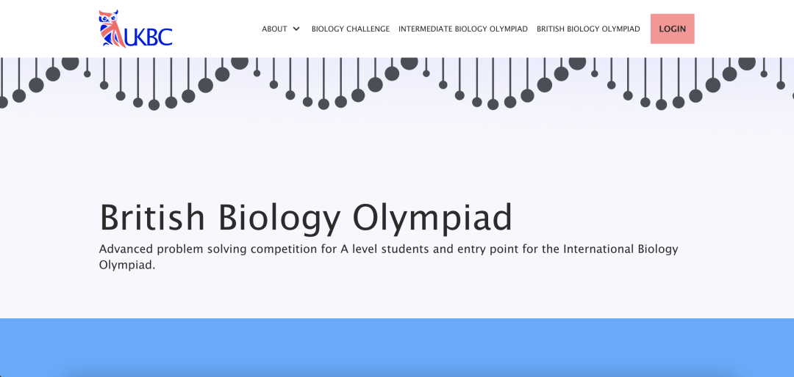This screenshot has width=794, height=377.
Task: Click the pink LOGIN button
Action: (673, 29)
